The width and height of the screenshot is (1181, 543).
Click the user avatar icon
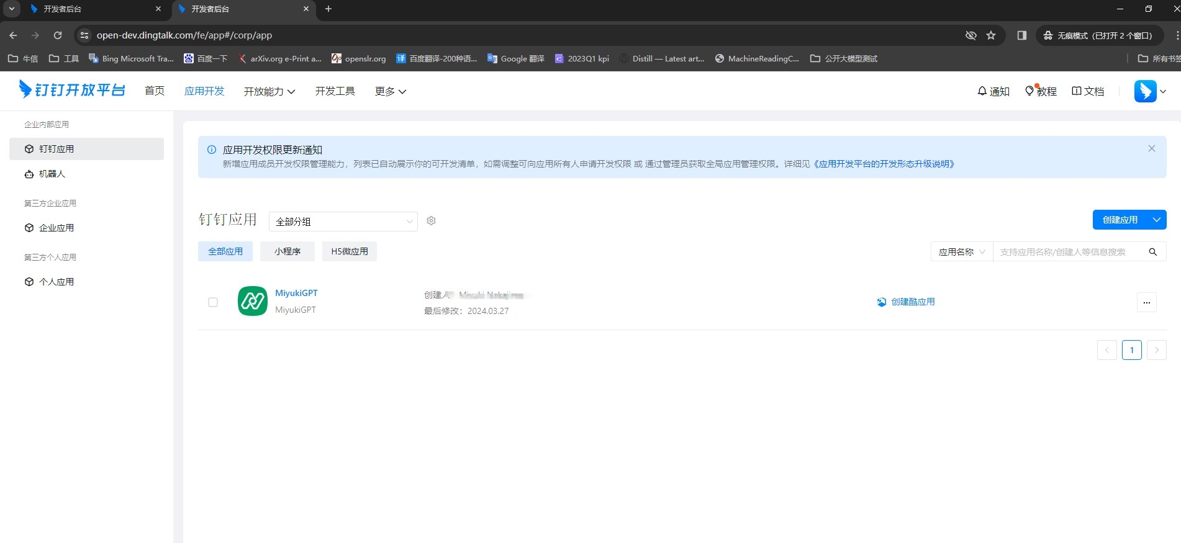tap(1145, 91)
